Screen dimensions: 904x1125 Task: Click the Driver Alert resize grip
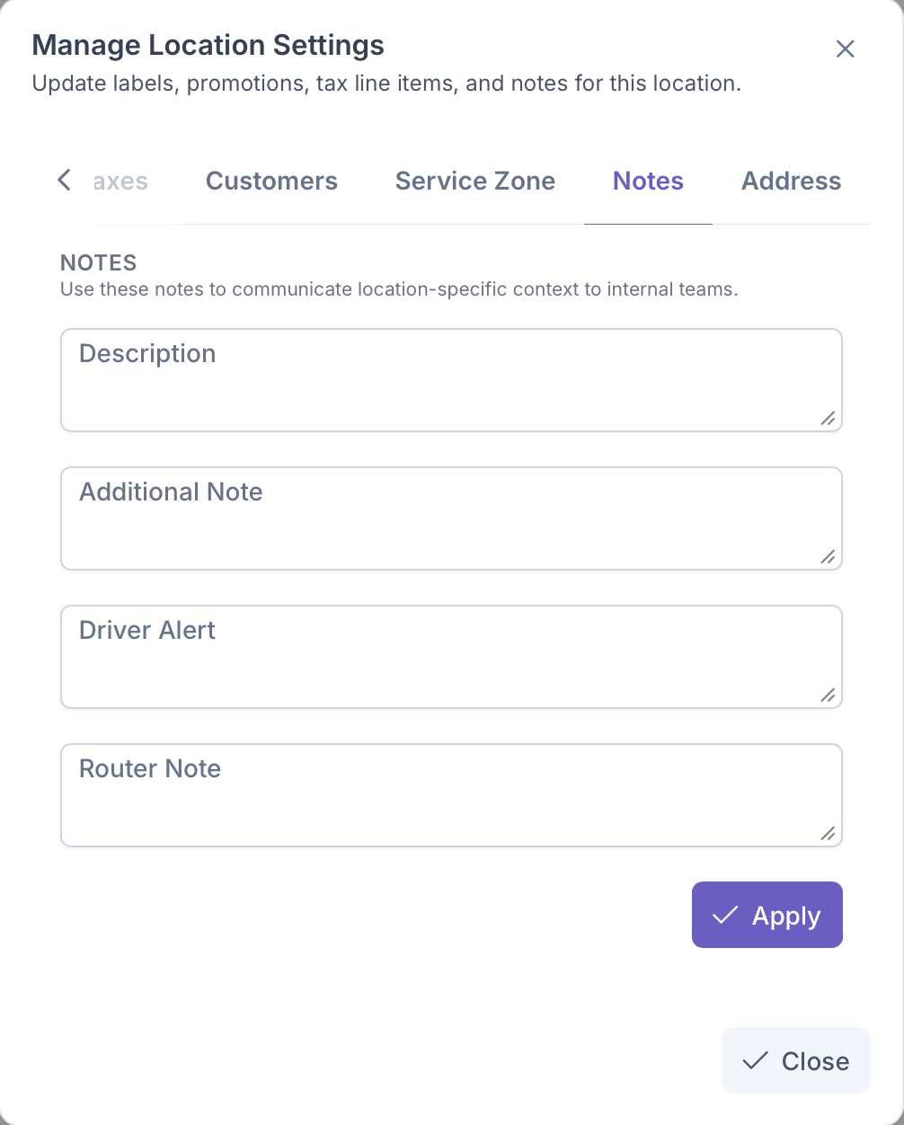coord(828,695)
